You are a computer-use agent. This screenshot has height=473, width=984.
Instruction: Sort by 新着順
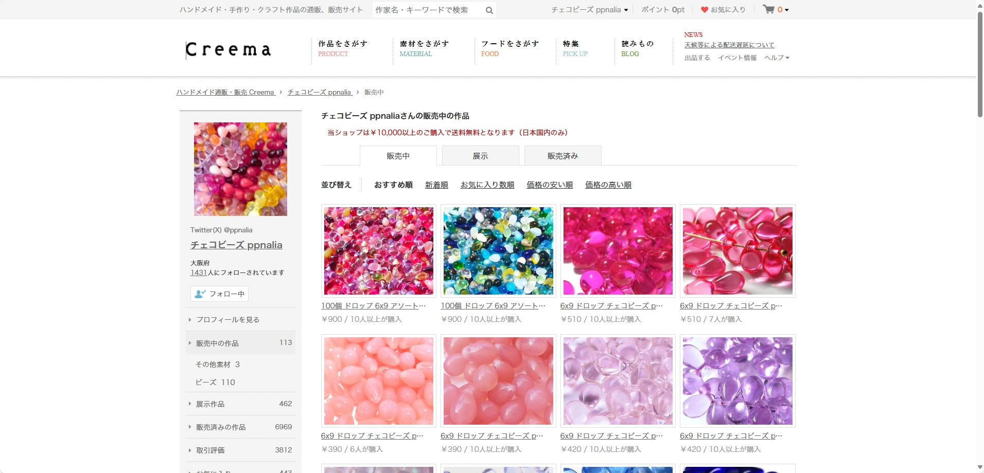[436, 185]
